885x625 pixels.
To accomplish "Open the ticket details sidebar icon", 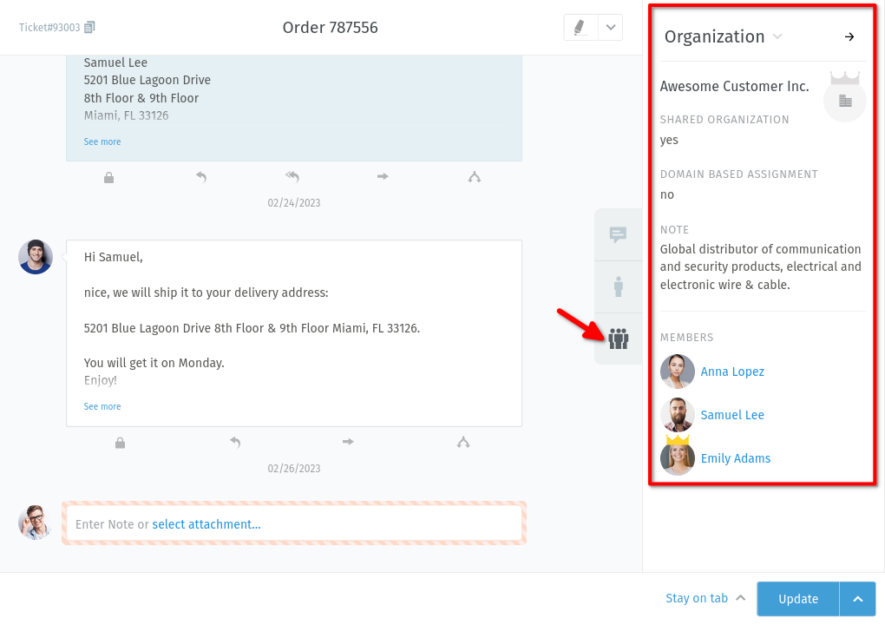I will (618, 234).
